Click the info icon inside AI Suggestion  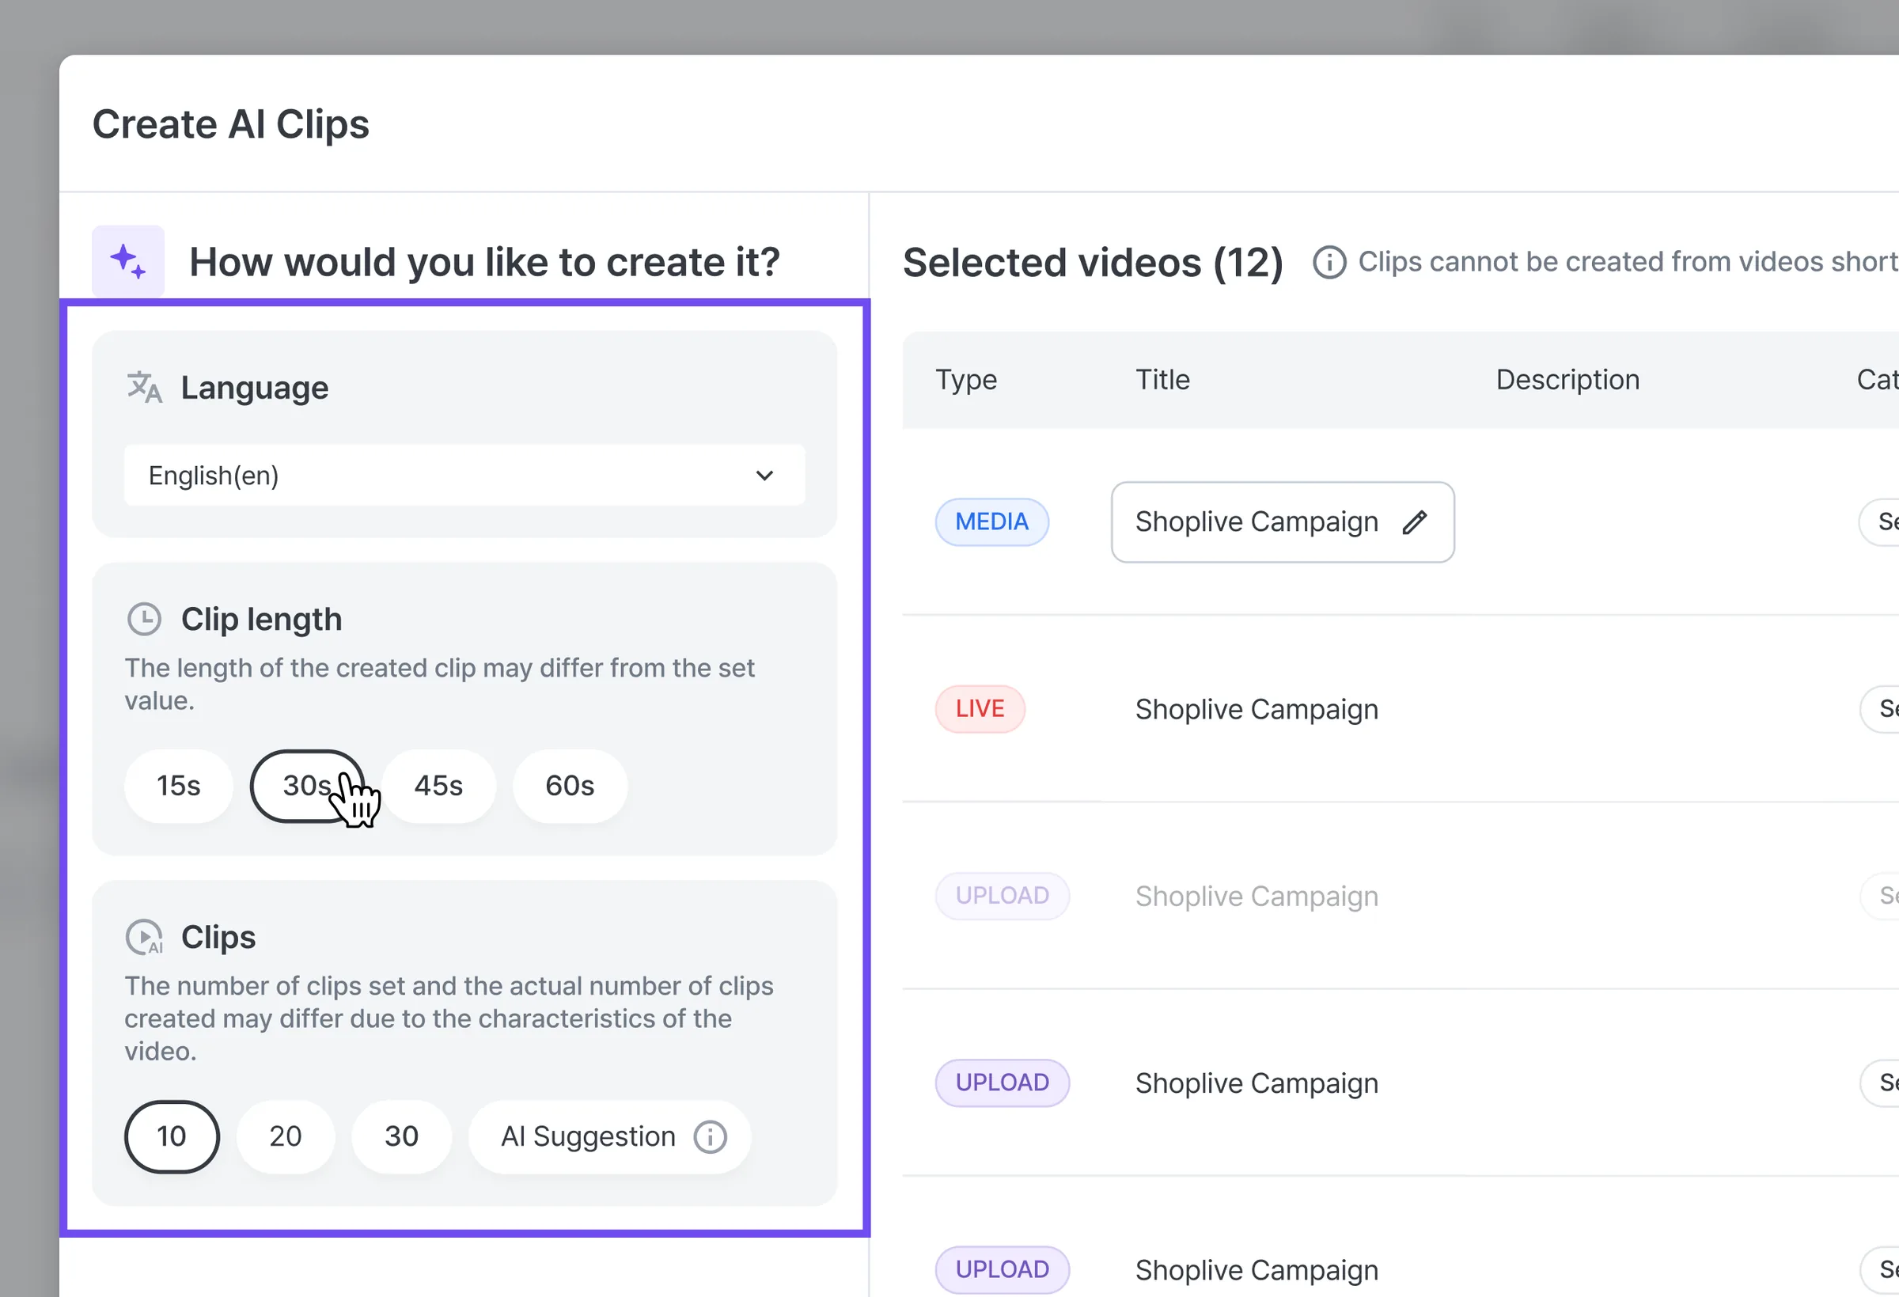click(x=710, y=1137)
